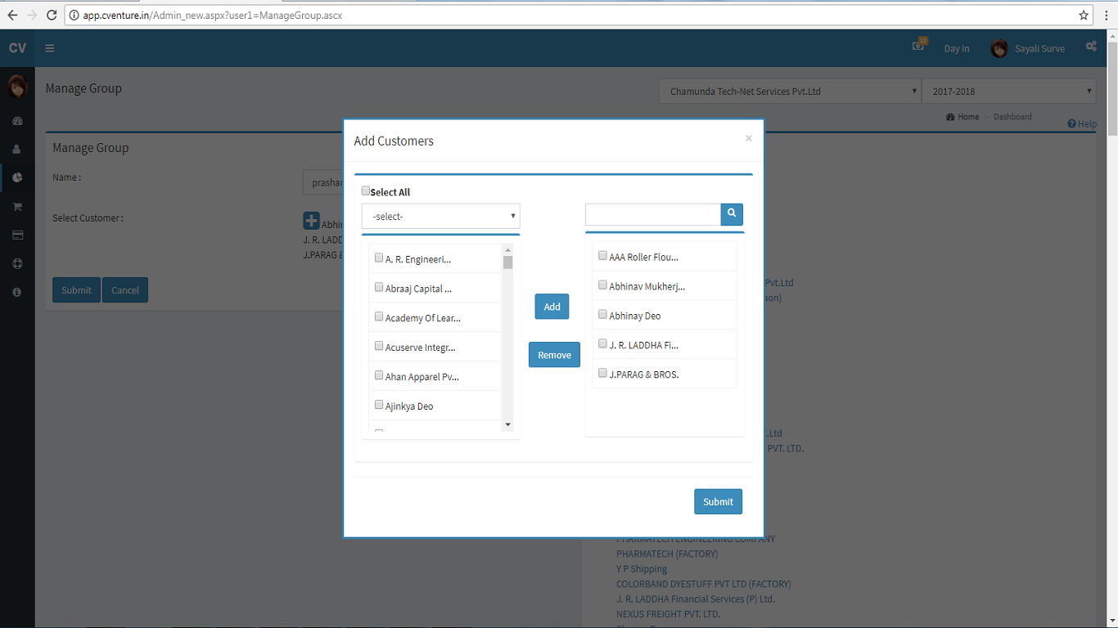The width and height of the screenshot is (1118, 628).
Task: Click the Add Customers dialog title
Action: (394, 141)
